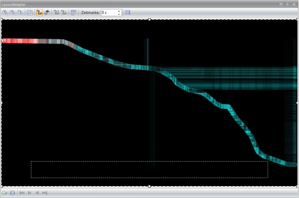Click the Zeitmarke input field
The image size is (299, 198).
coord(108,13)
